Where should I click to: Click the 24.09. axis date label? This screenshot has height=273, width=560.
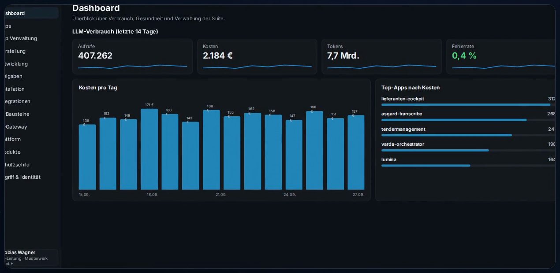click(x=290, y=195)
